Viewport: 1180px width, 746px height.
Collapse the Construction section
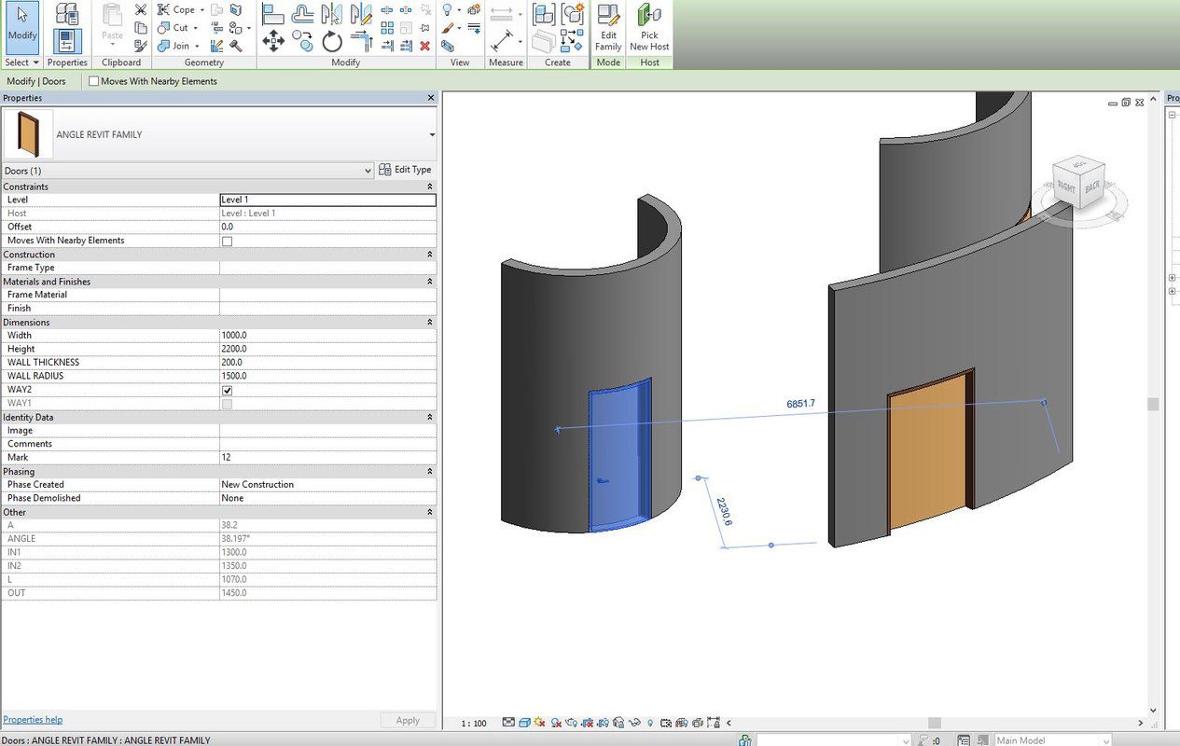(x=430, y=254)
